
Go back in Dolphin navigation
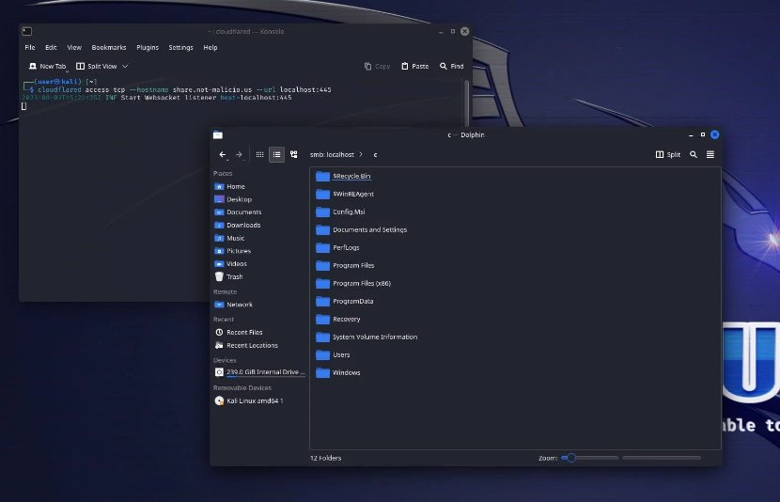(x=223, y=155)
